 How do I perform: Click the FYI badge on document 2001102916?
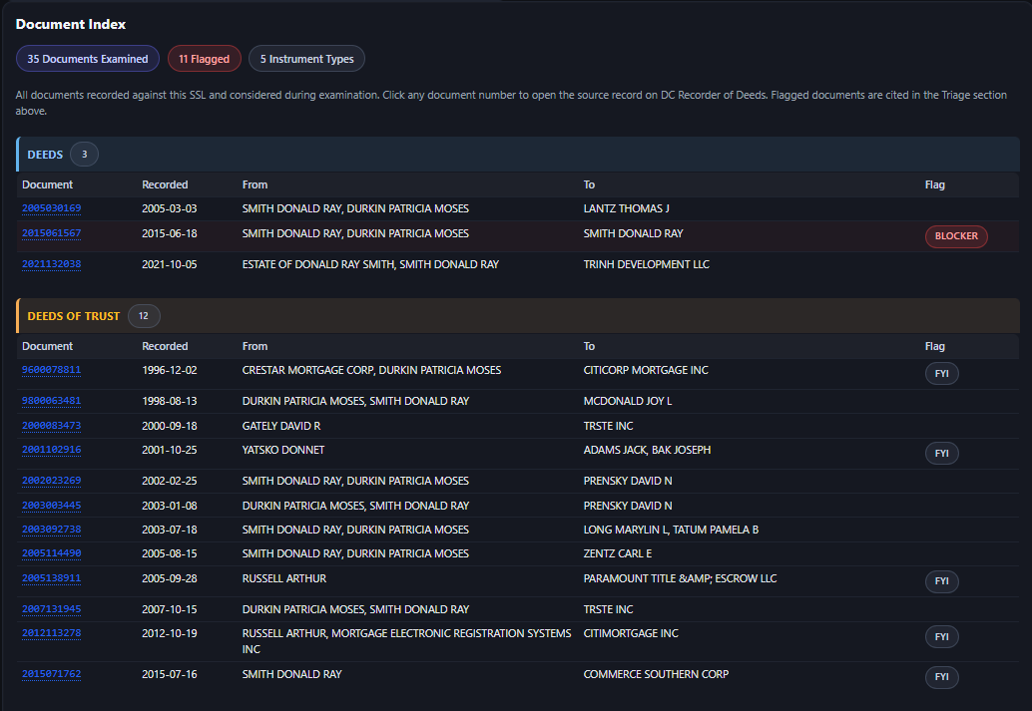click(941, 453)
